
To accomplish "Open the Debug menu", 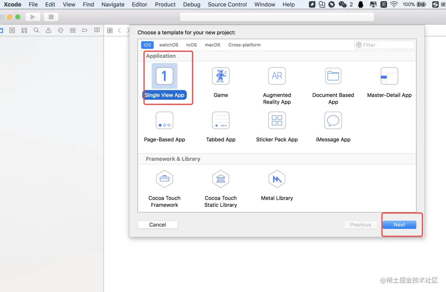I will 192,4.
